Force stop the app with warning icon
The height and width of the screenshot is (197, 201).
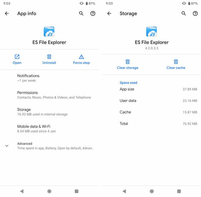[x=81, y=59]
